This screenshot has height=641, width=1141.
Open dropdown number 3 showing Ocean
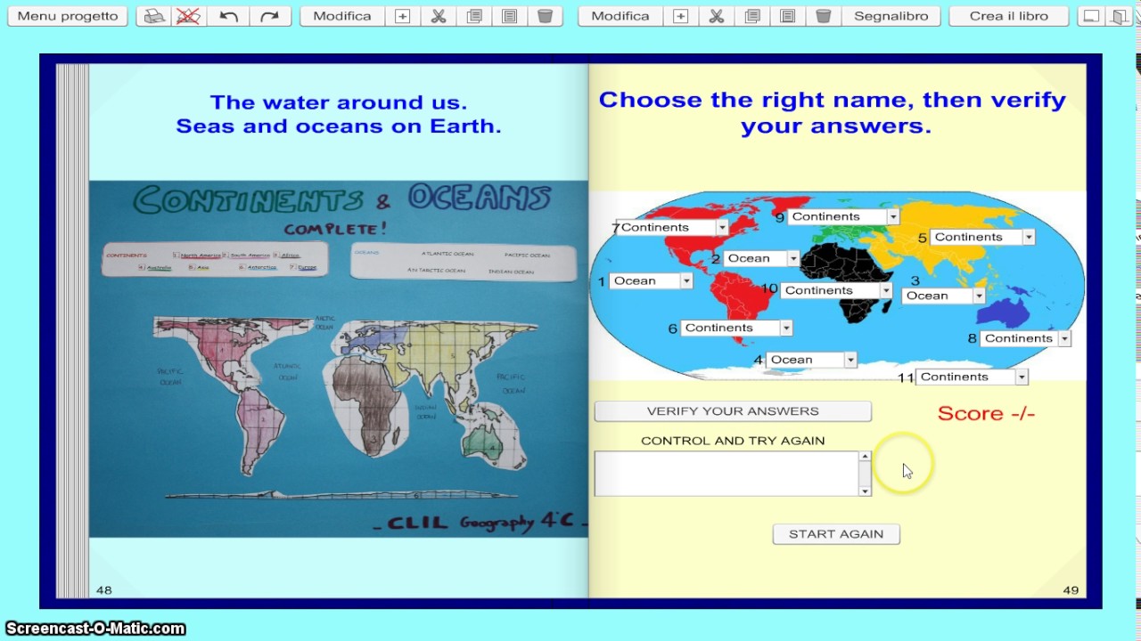click(944, 296)
